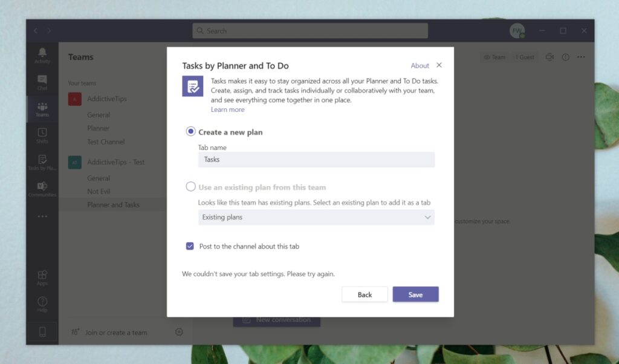Image resolution: width=619 pixels, height=364 pixels.
Task: Start a meeting with the camera icon
Action: click(x=549, y=57)
